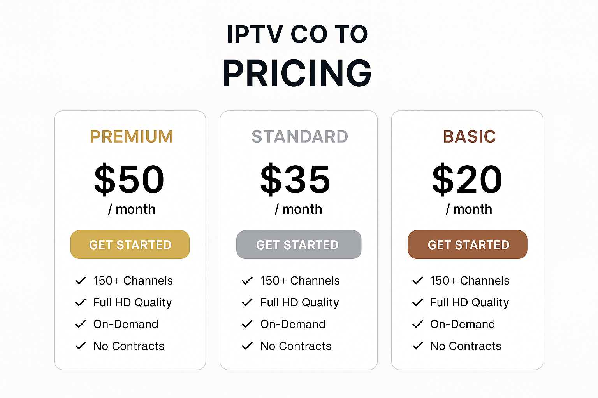Click the checkmark beside Basic On-Demand

click(x=418, y=324)
